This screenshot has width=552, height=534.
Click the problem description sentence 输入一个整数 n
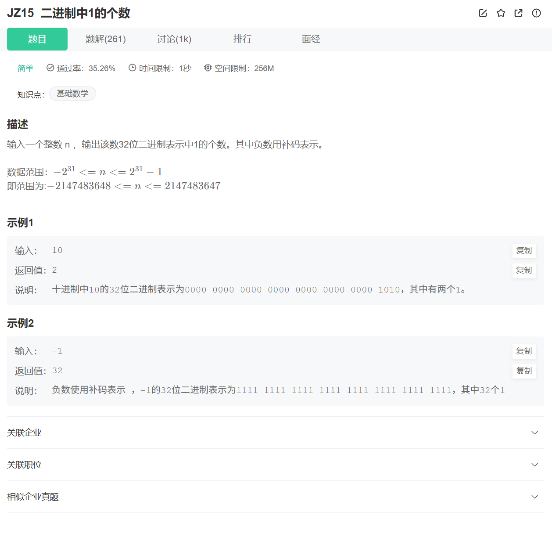(167, 144)
